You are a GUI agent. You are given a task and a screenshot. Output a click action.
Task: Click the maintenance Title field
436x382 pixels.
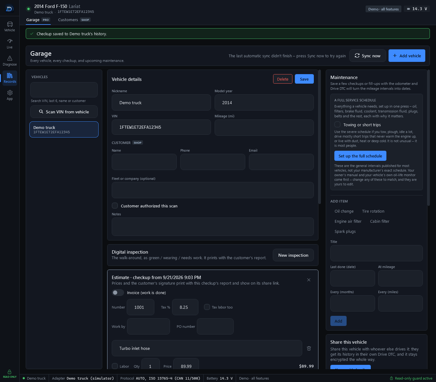[377, 253]
